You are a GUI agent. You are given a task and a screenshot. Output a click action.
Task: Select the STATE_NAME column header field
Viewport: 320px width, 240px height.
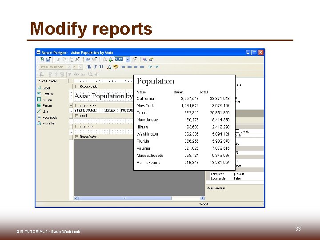(85, 110)
